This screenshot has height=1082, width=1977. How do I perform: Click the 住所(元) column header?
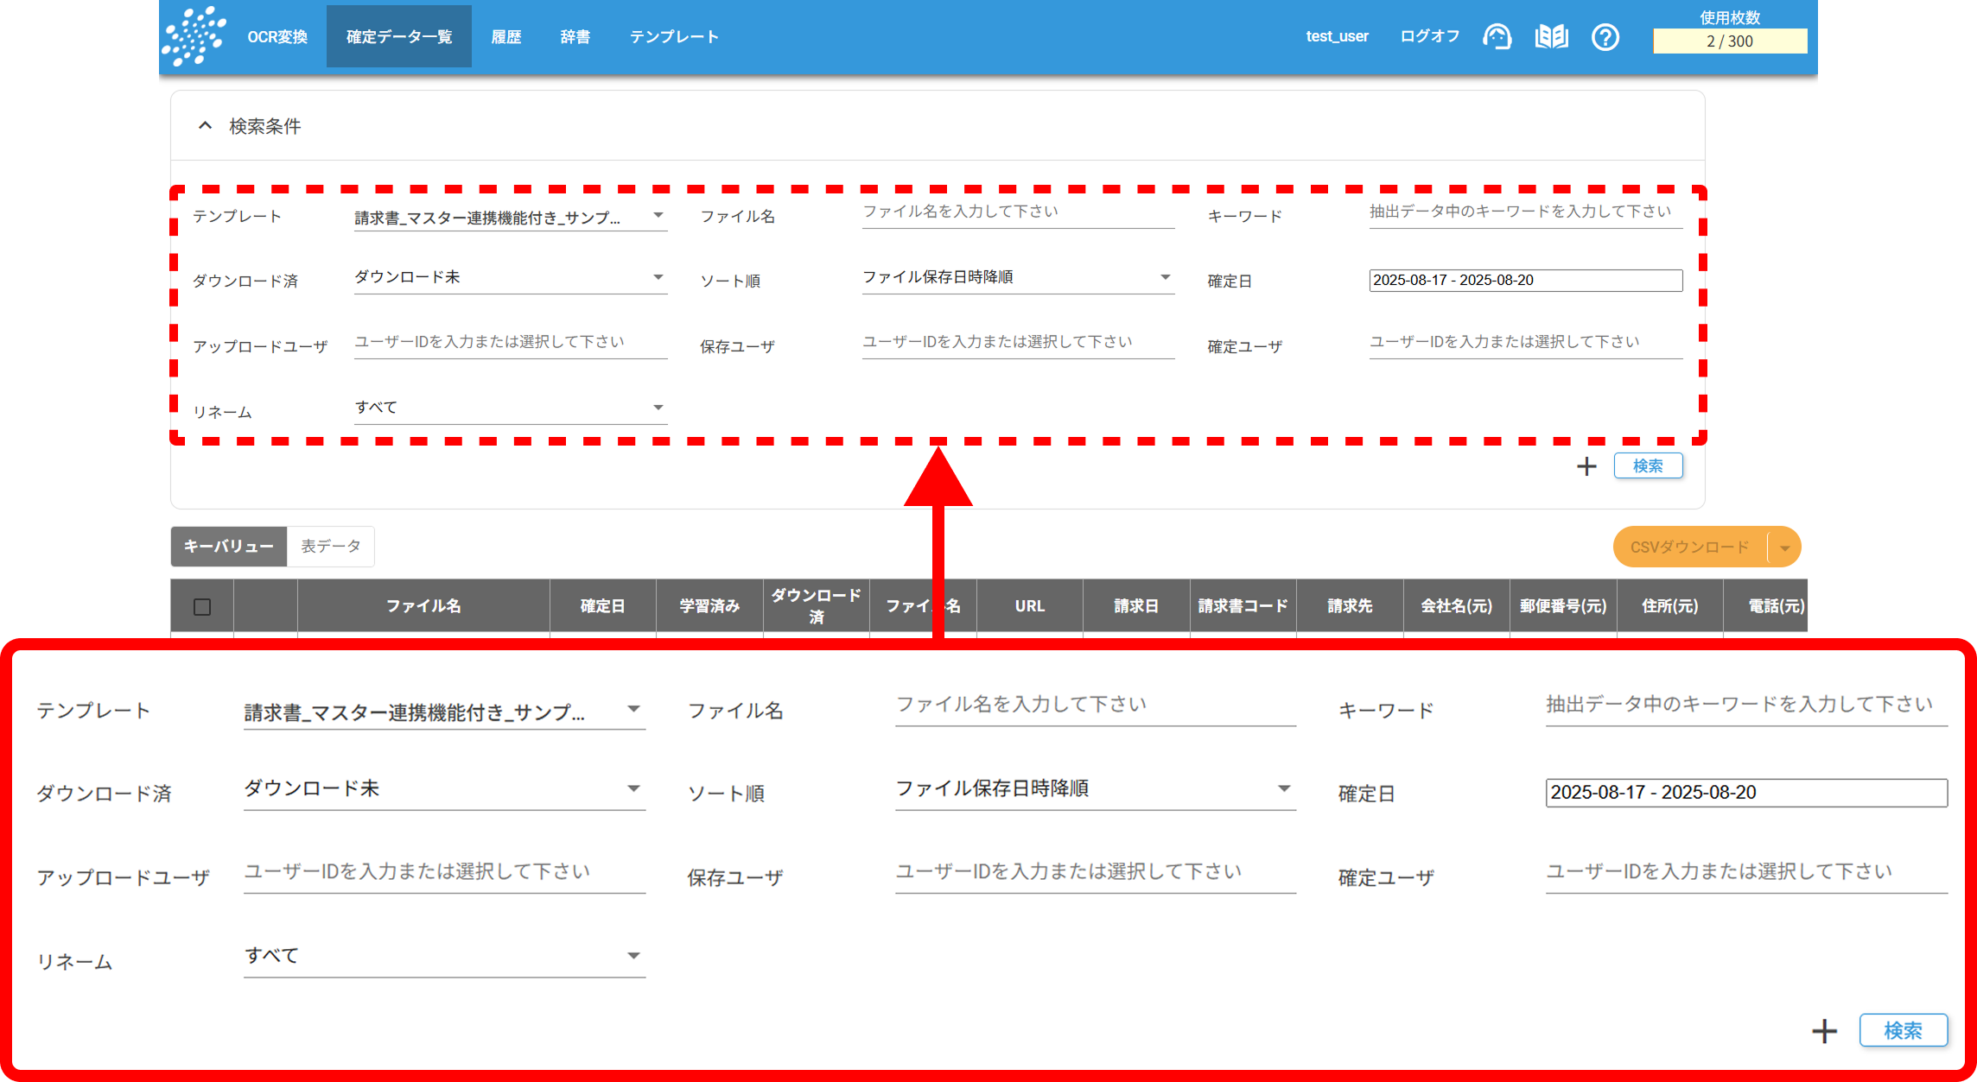[x=1670, y=606]
